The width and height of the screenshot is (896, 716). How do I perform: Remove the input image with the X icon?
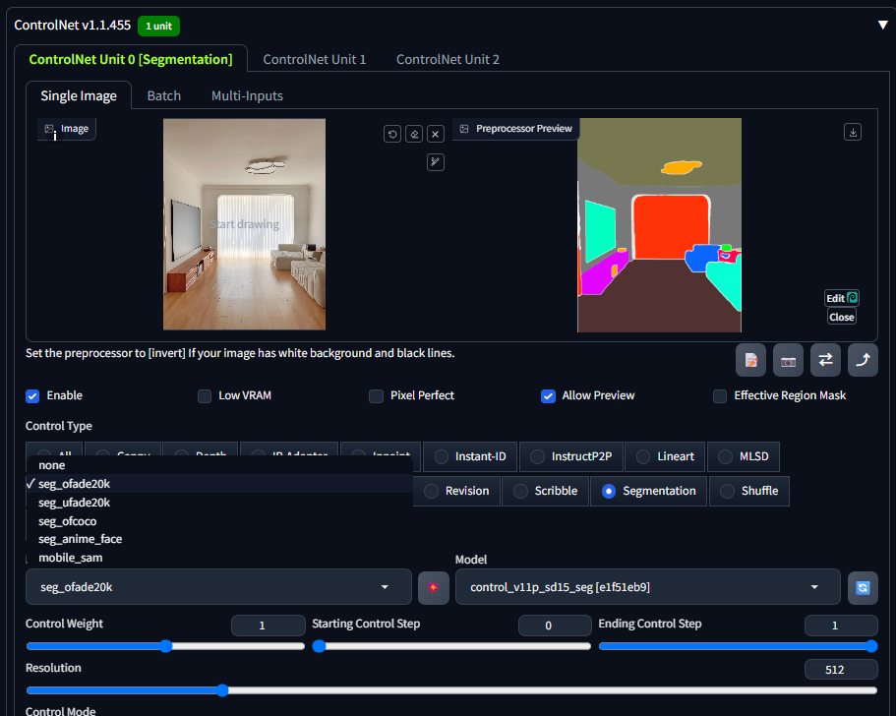[436, 135]
